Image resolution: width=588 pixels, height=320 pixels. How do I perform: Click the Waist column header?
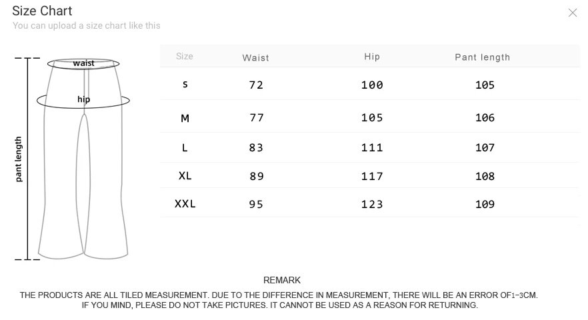click(x=256, y=58)
